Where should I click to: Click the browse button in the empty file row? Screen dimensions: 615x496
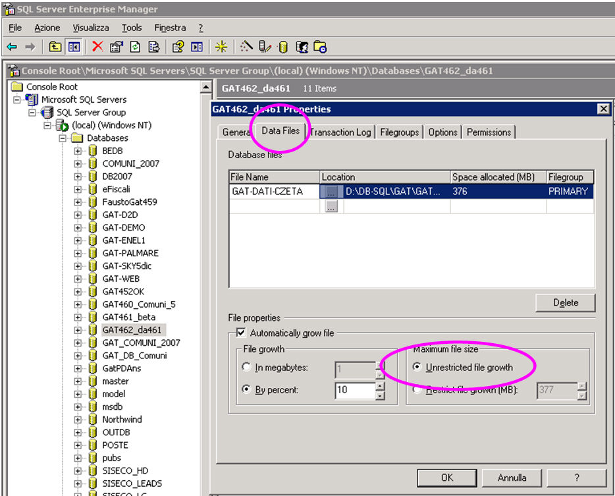click(x=331, y=206)
